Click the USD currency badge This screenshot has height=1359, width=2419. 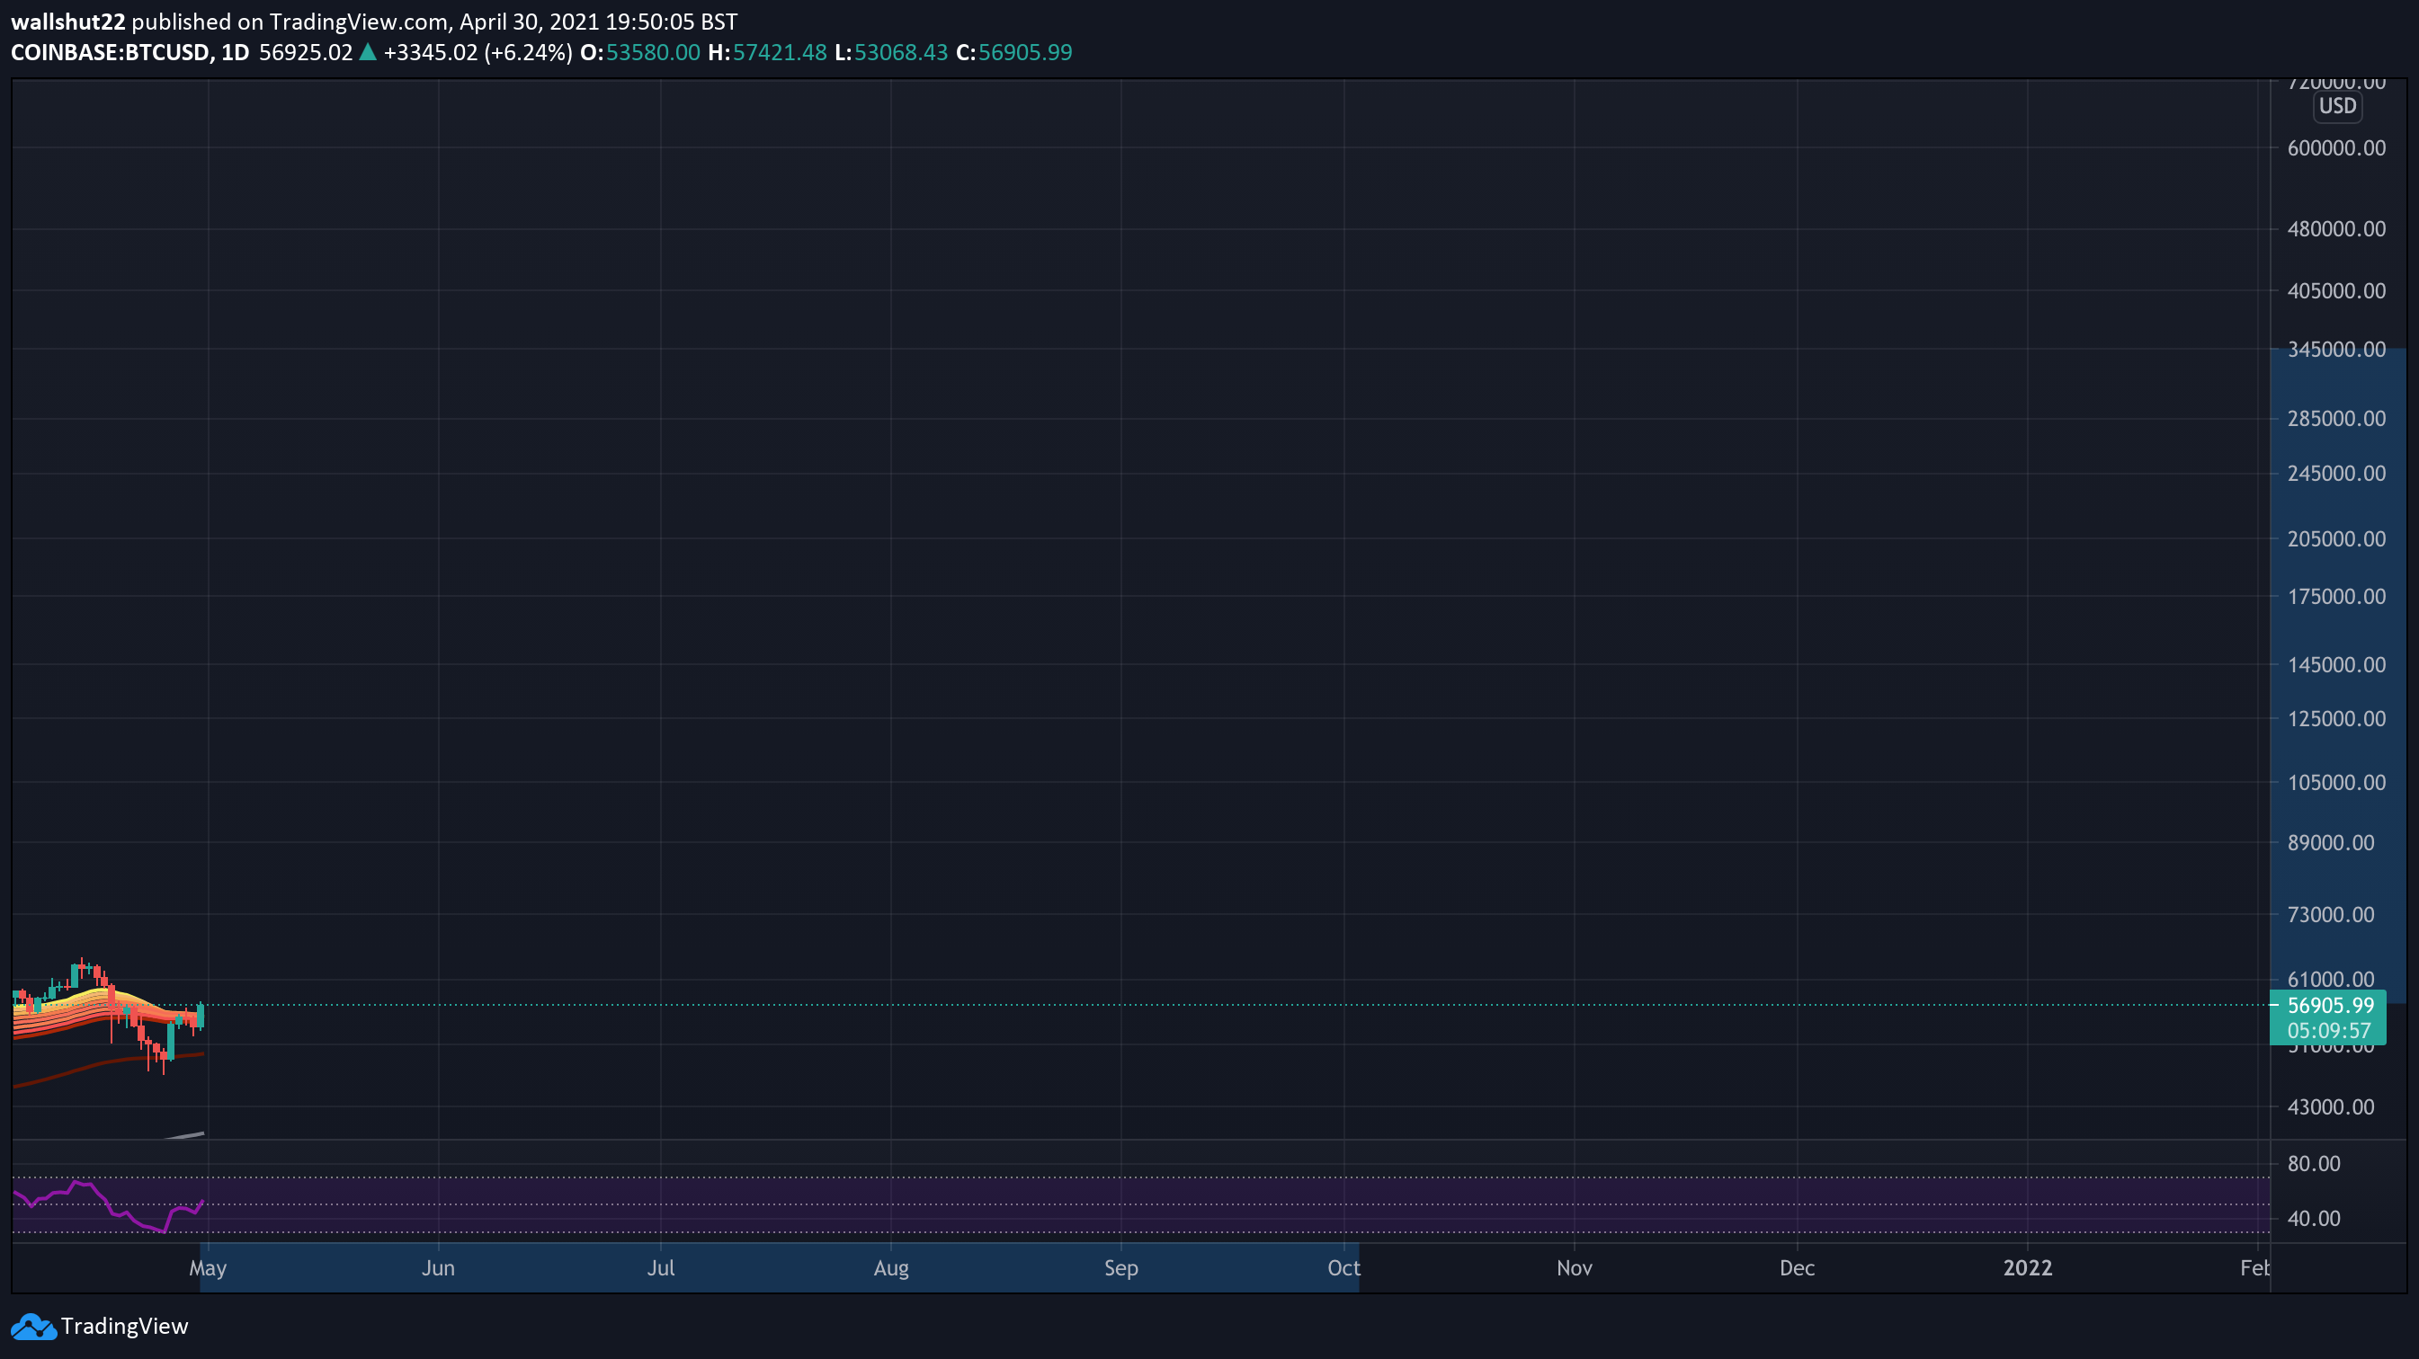click(2337, 106)
